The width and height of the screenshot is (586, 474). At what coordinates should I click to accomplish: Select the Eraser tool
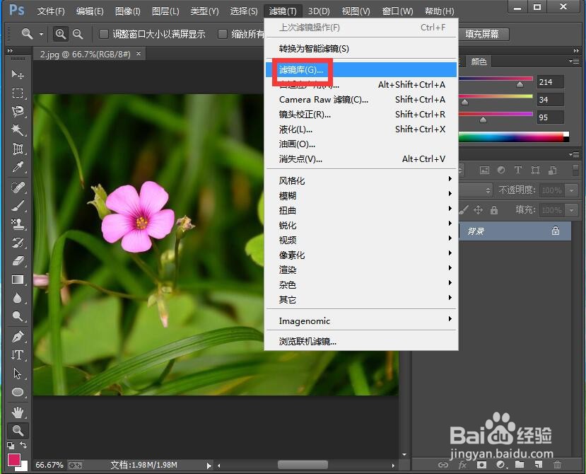18,261
